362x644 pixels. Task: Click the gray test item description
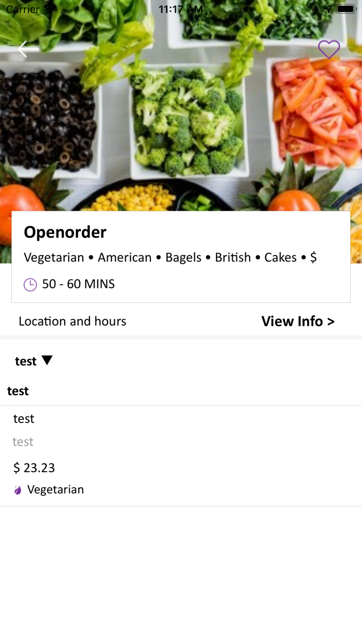[23, 442]
